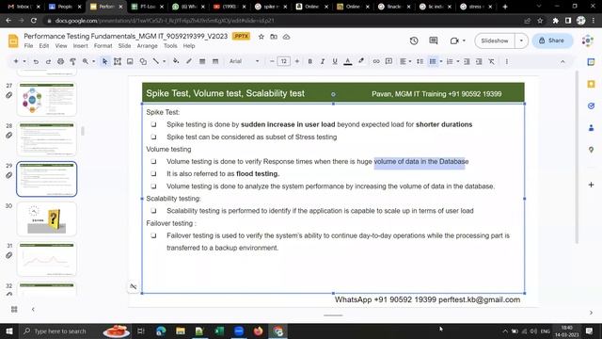The height and width of the screenshot is (339, 602).
Task: Toggle bold formatting
Action: pos(309,61)
